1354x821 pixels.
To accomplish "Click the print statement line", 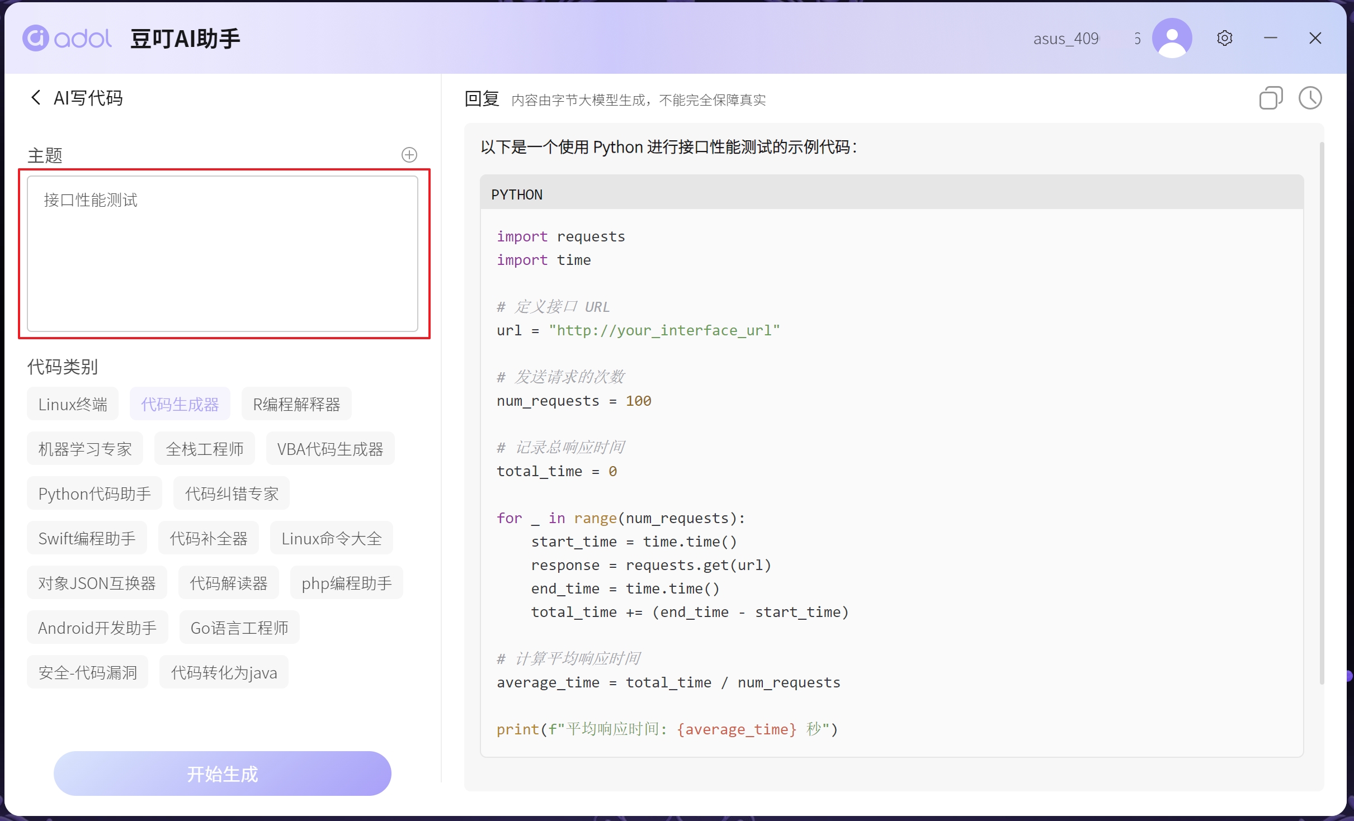I will (667, 729).
